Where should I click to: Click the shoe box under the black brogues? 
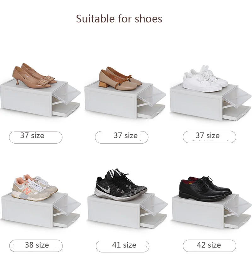pos(212,212)
